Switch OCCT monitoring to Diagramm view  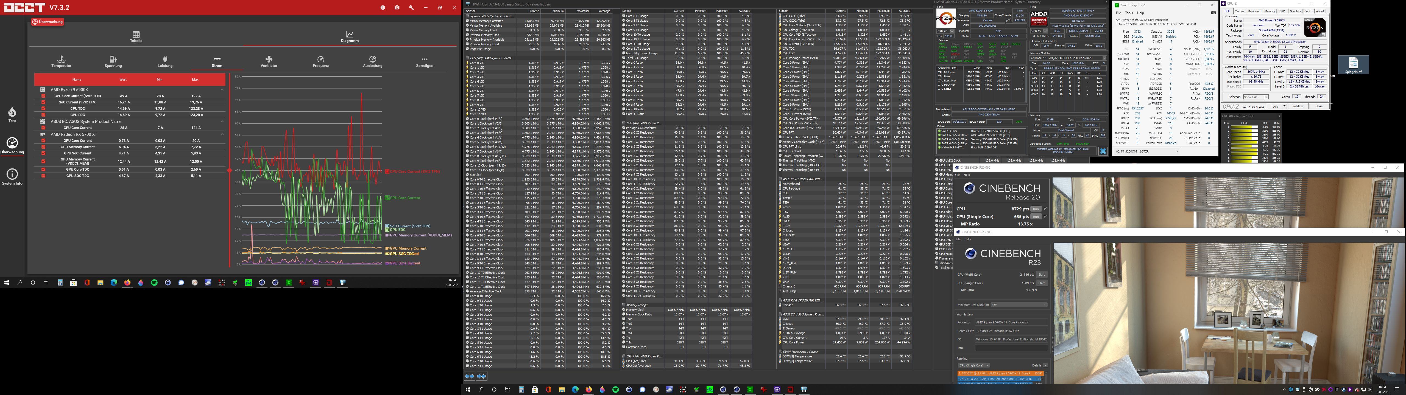[x=349, y=36]
